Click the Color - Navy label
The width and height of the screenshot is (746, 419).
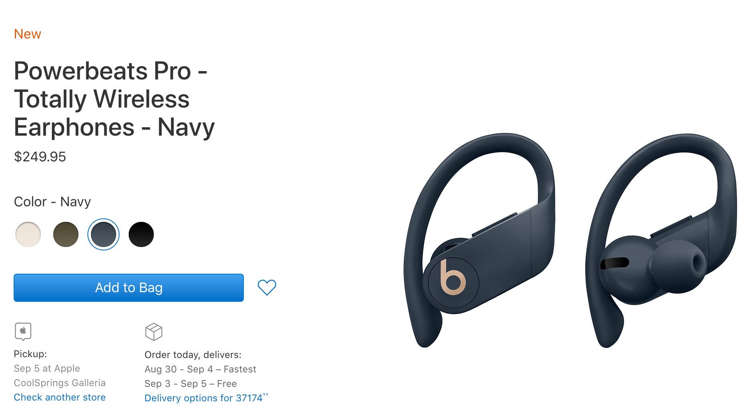click(52, 201)
